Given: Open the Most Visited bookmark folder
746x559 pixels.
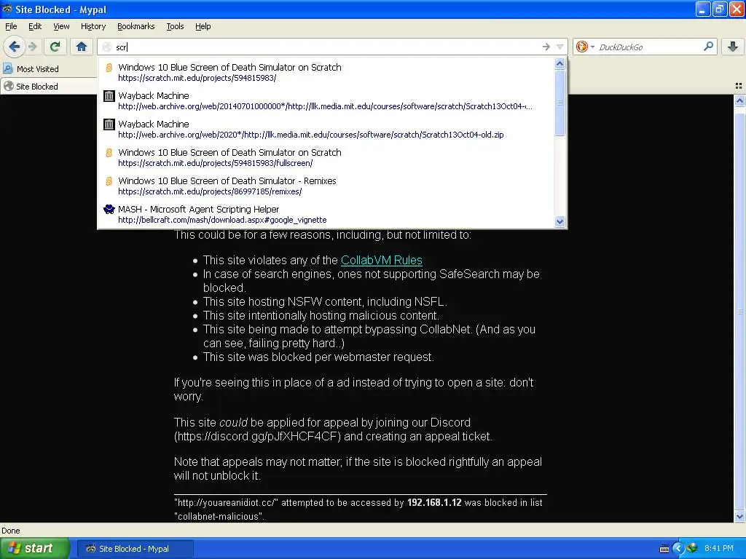Looking at the screenshot, I should [31, 69].
